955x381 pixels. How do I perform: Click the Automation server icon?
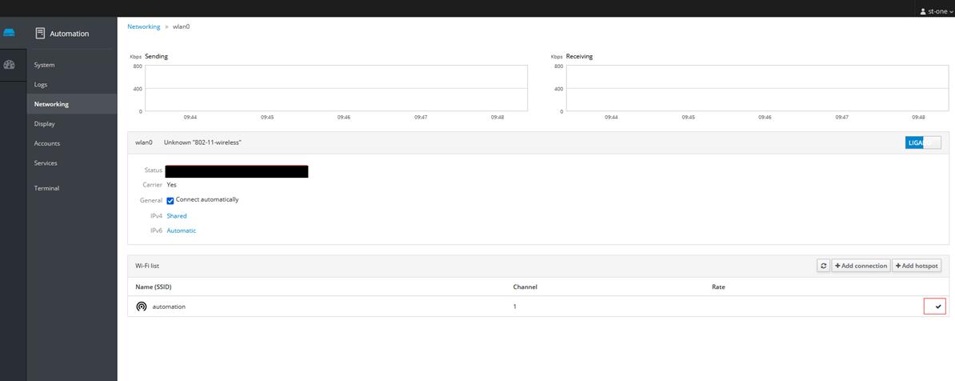40,34
